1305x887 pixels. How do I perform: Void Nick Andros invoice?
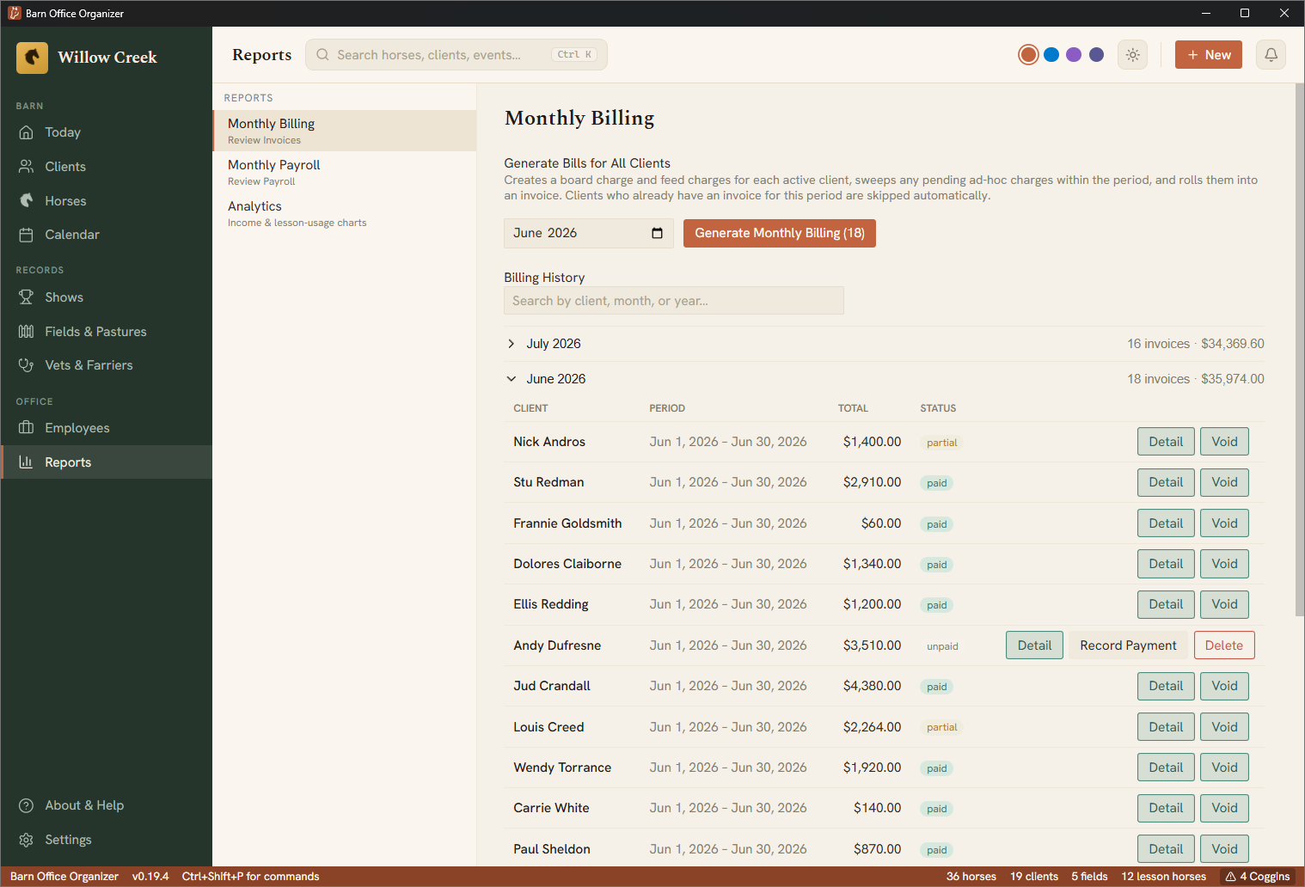click(1224, 442)
